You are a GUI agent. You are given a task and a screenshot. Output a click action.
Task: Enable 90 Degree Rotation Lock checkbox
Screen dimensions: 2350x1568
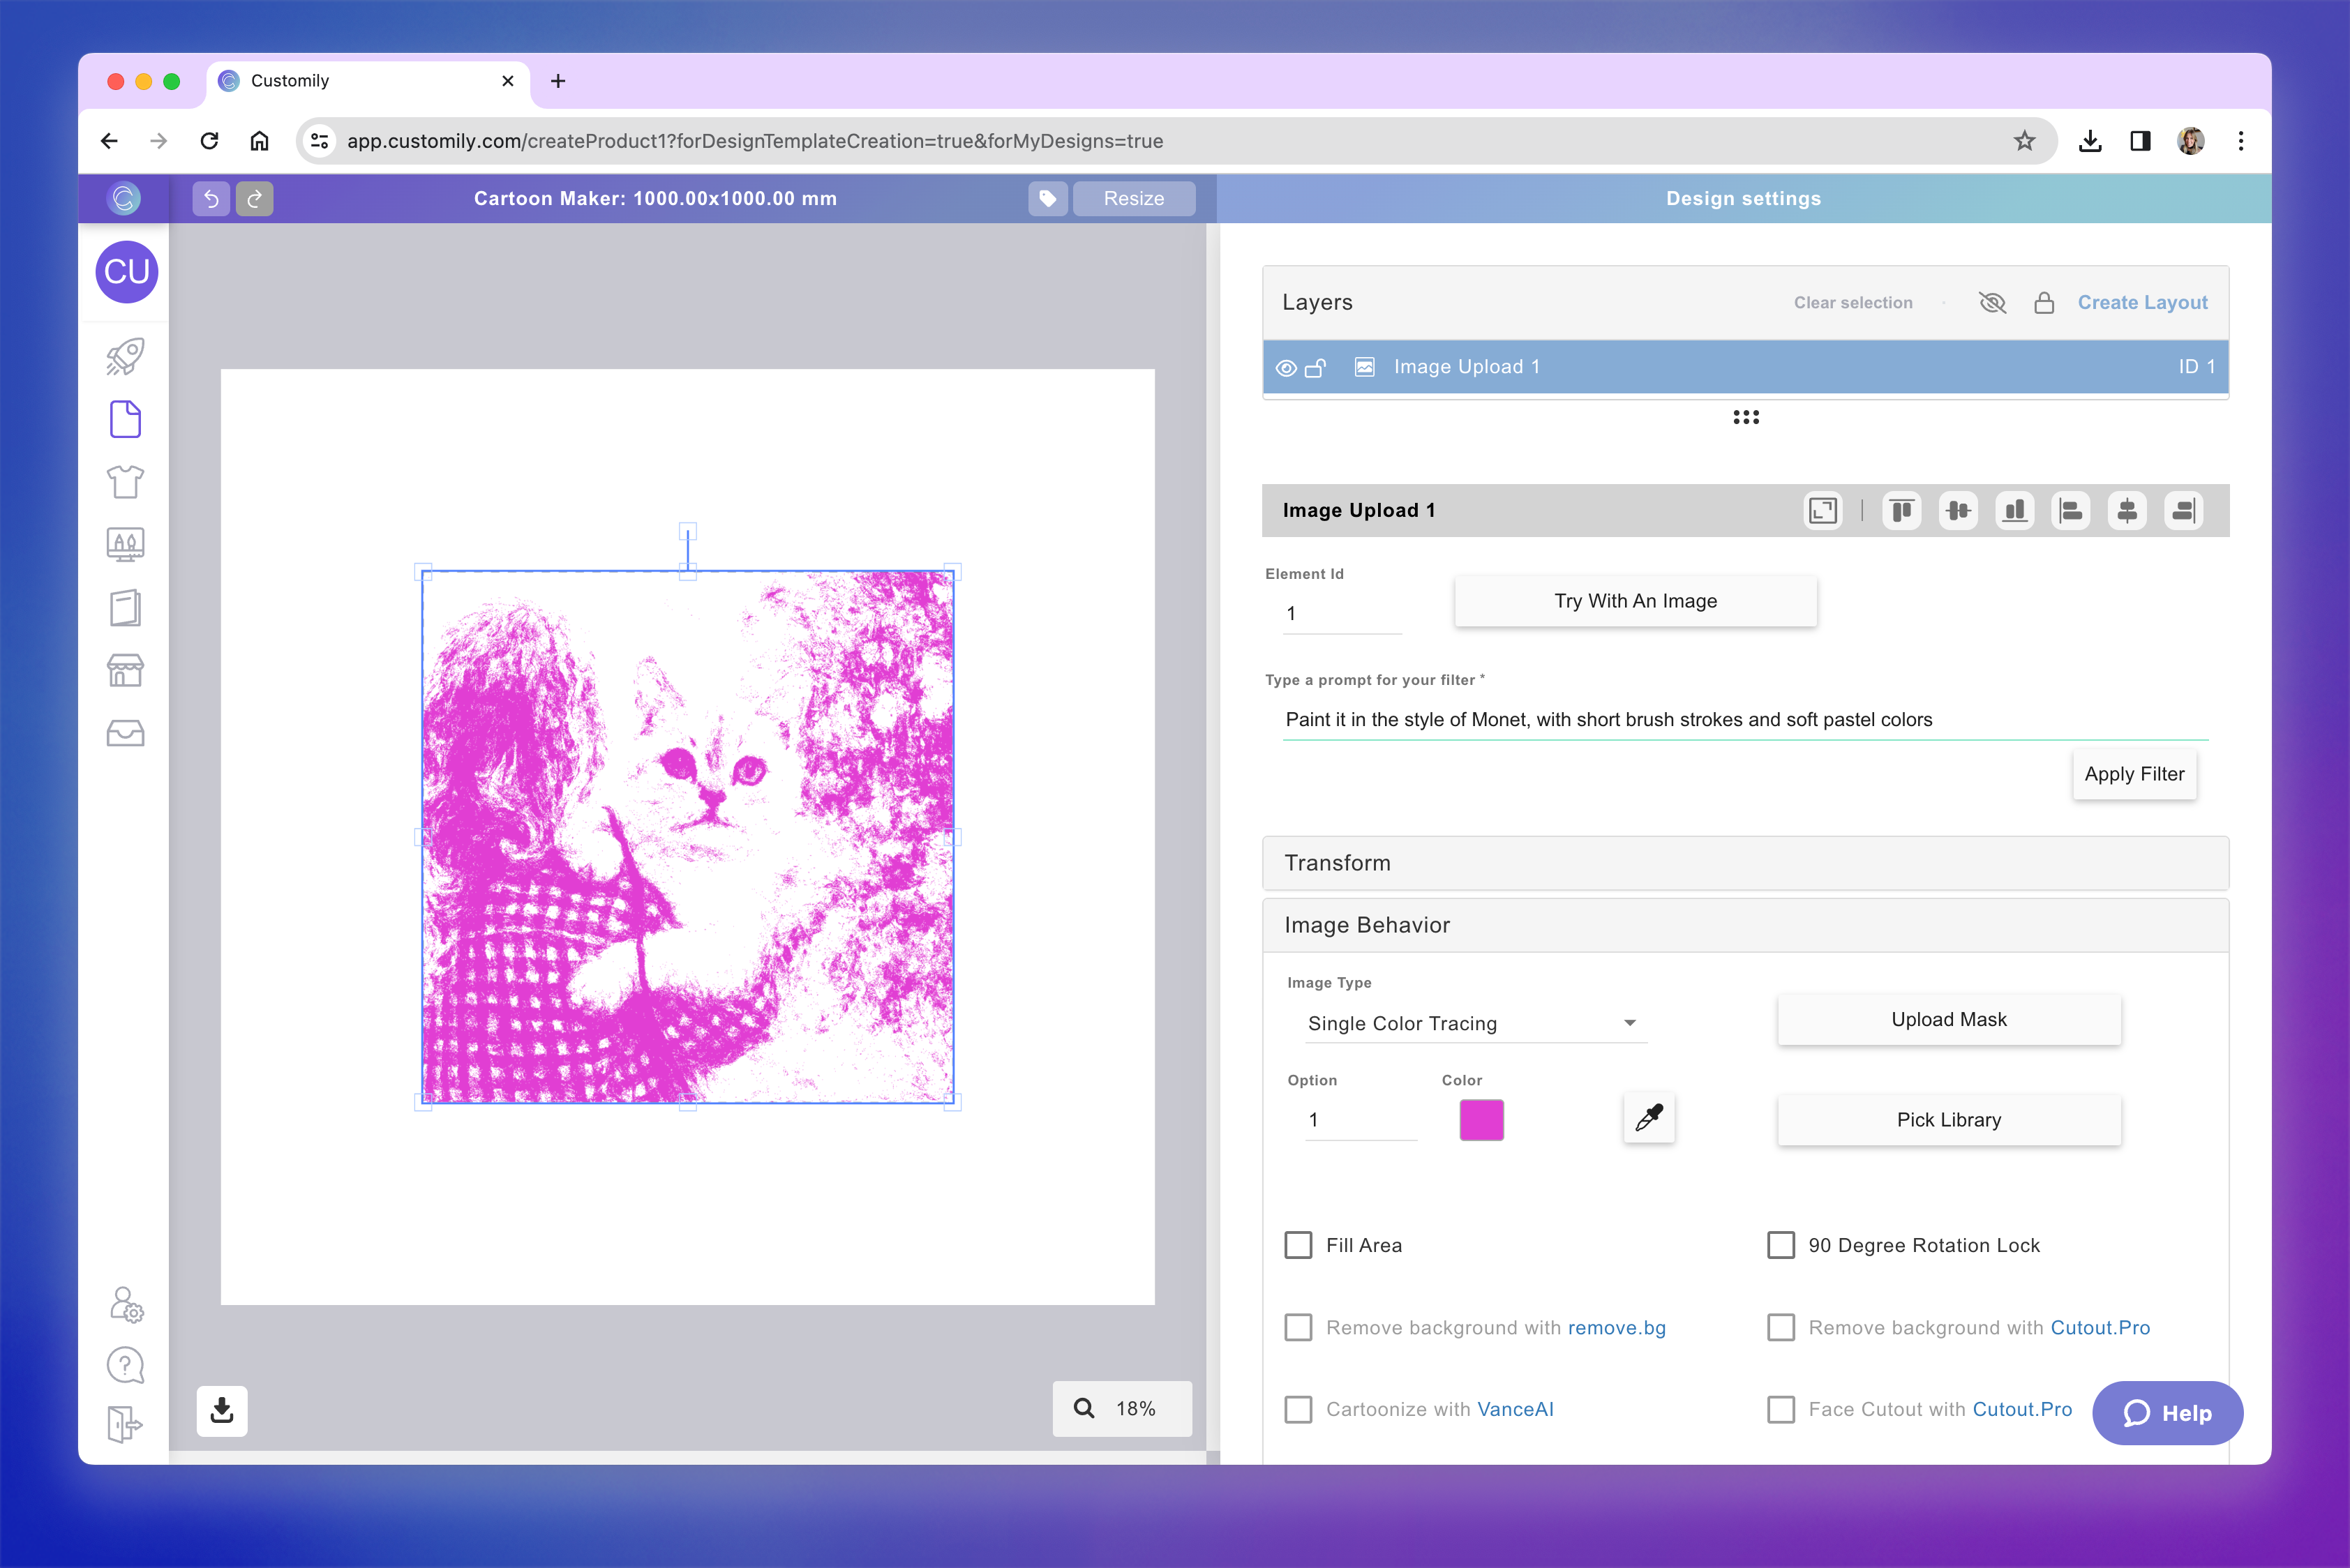(x=1781, y=1245)
